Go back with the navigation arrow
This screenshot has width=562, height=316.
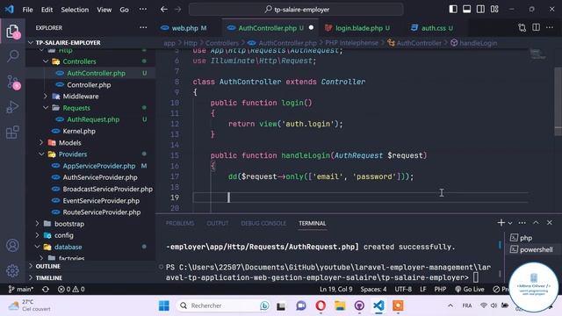164,10
